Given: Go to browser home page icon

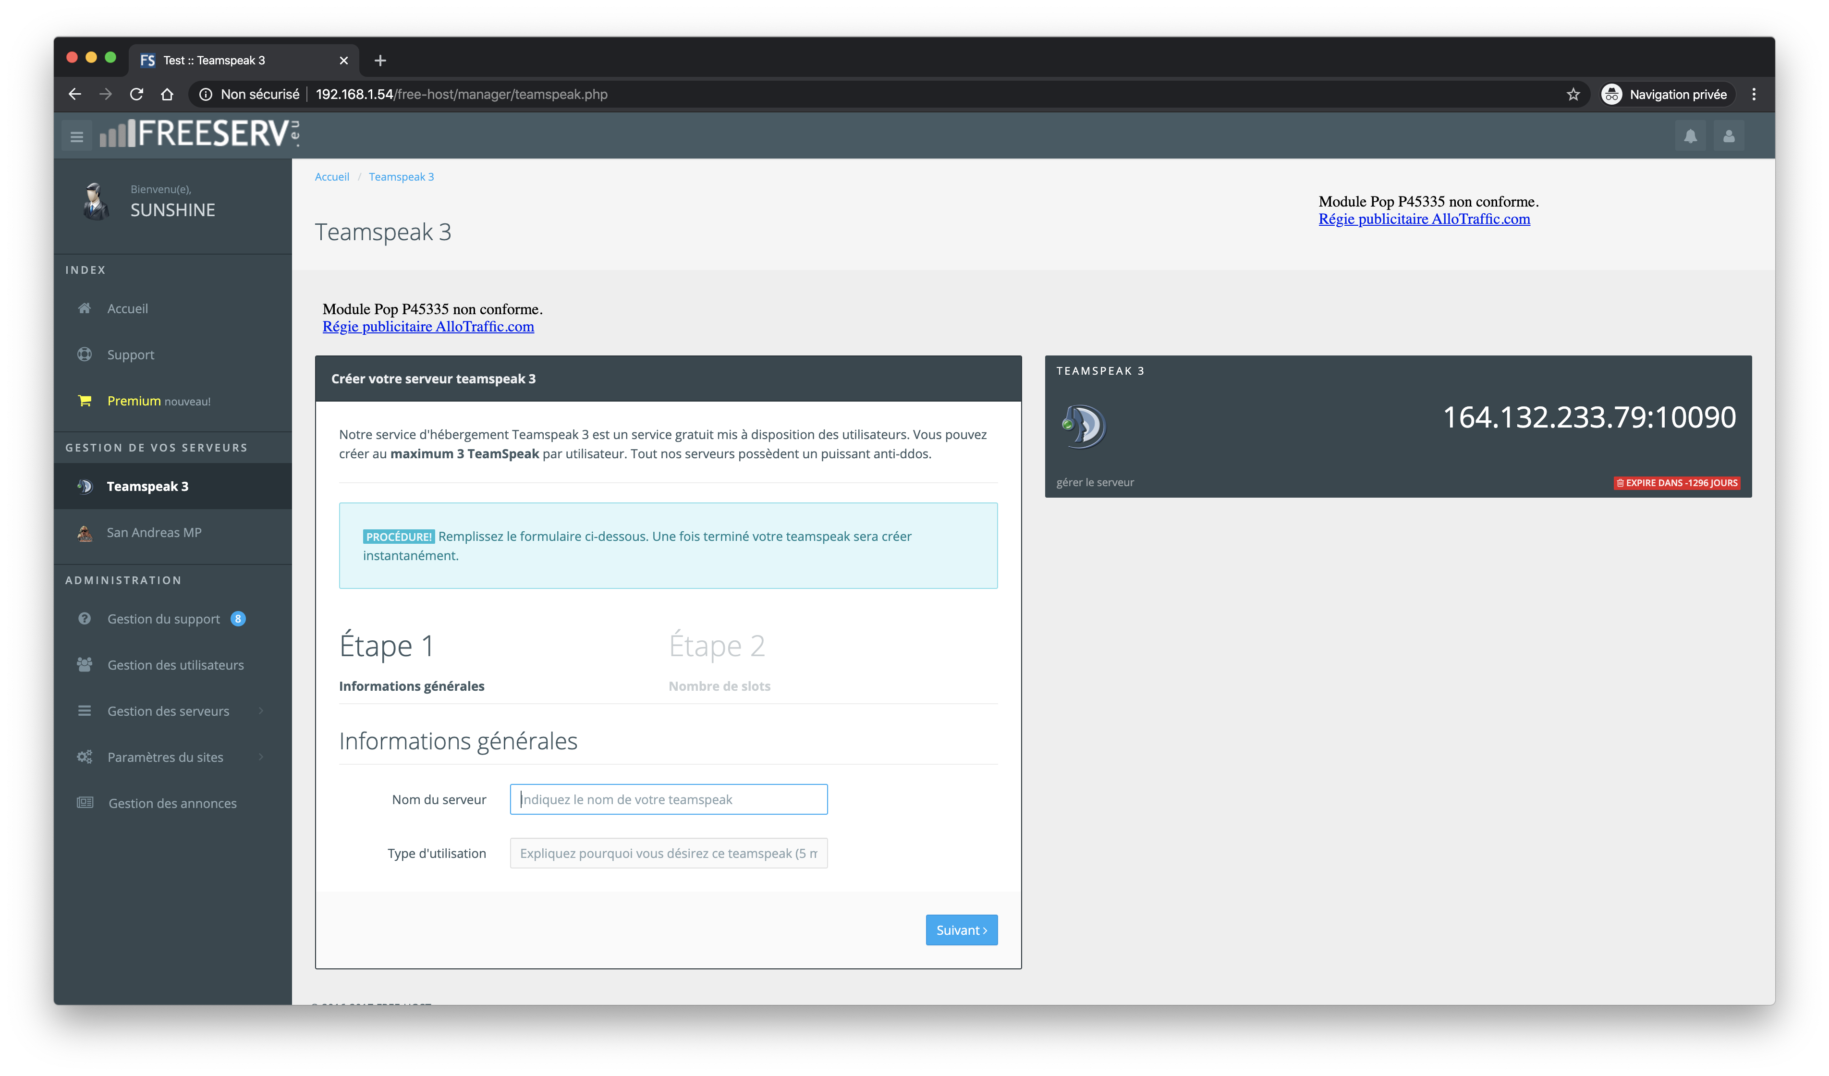Looking at the screenshot, I should 167,94.
